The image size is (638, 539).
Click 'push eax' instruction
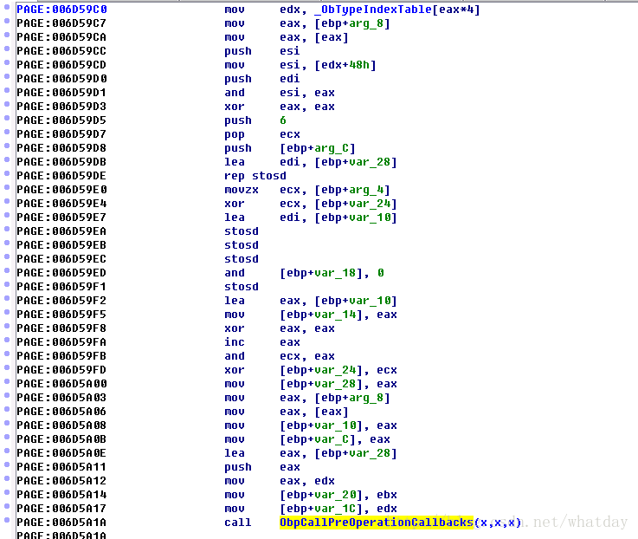[262, 467]
